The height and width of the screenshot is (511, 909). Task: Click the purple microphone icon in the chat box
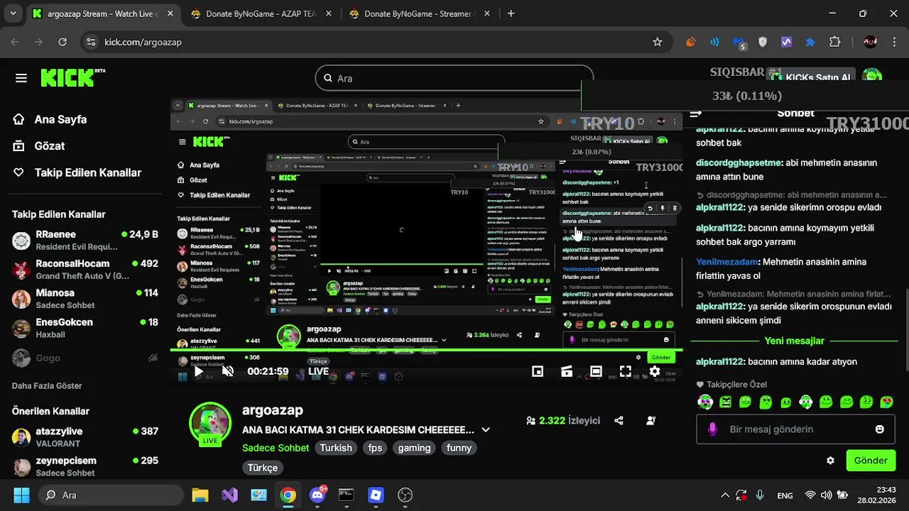713,429
